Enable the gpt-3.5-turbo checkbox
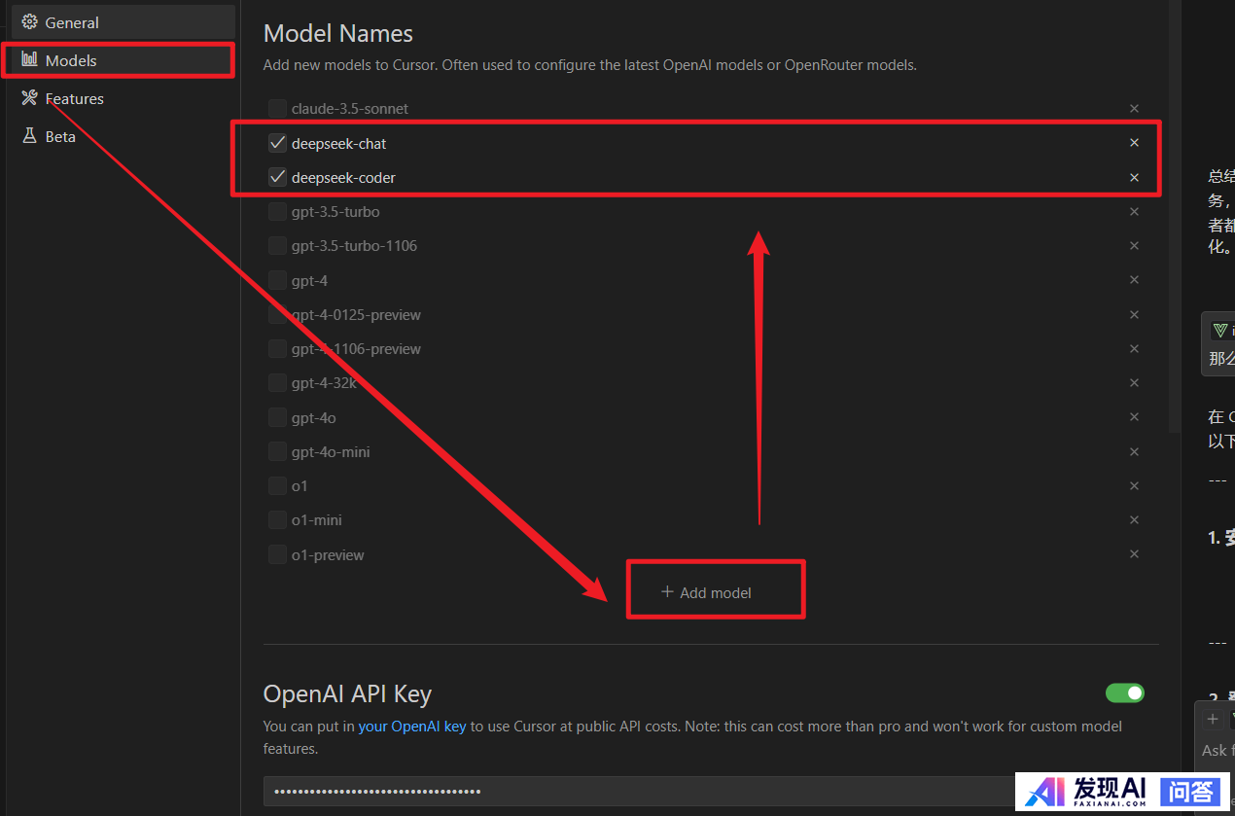This screenshot has width=1235, height=816. [277, 211]
